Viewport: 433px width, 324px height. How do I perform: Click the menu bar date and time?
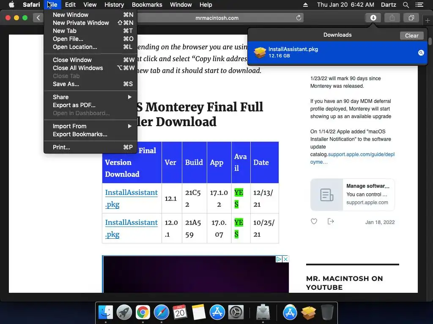coord(345,5)
